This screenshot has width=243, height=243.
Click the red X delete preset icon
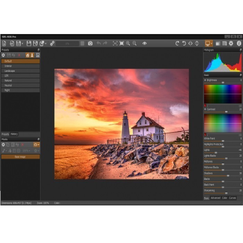[19, 55]
